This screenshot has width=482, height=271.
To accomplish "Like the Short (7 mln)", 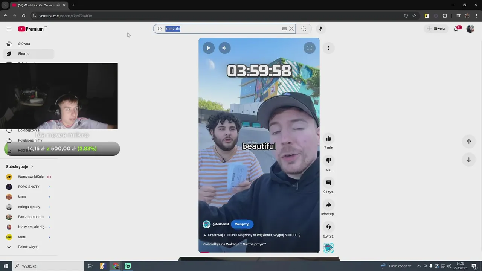I will 328,139.
